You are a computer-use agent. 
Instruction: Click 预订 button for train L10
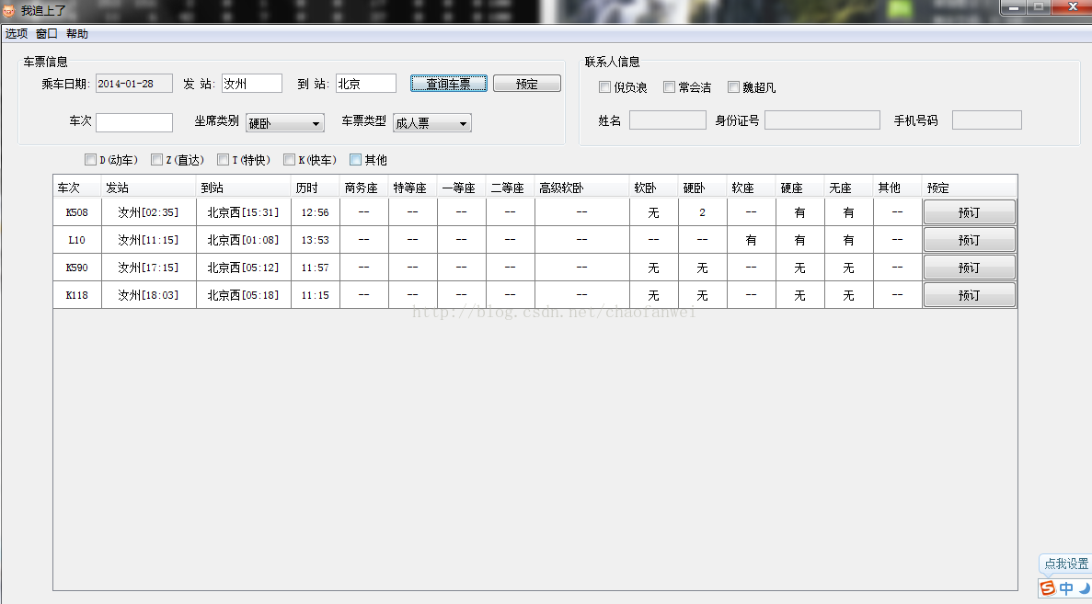pyautogui.click(x=970, y=240)
